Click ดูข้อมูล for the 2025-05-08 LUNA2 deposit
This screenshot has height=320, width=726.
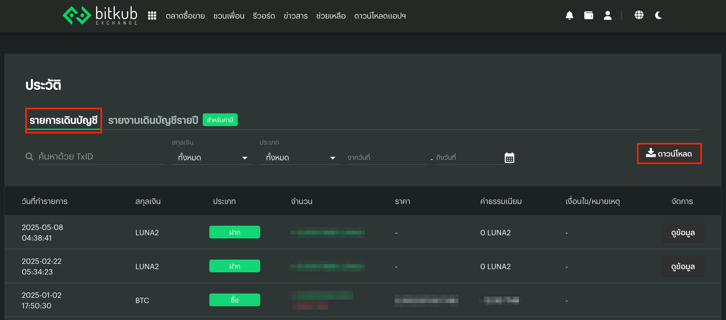[682, 232]
